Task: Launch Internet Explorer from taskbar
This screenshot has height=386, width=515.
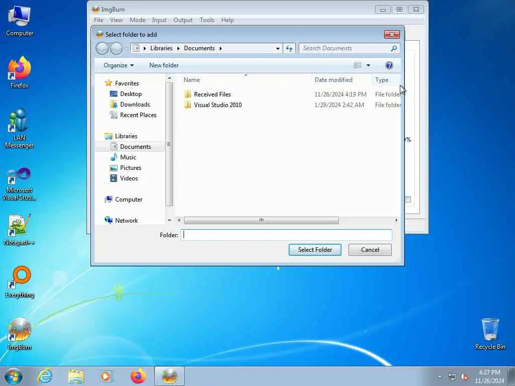Action: tap(45, 376)
